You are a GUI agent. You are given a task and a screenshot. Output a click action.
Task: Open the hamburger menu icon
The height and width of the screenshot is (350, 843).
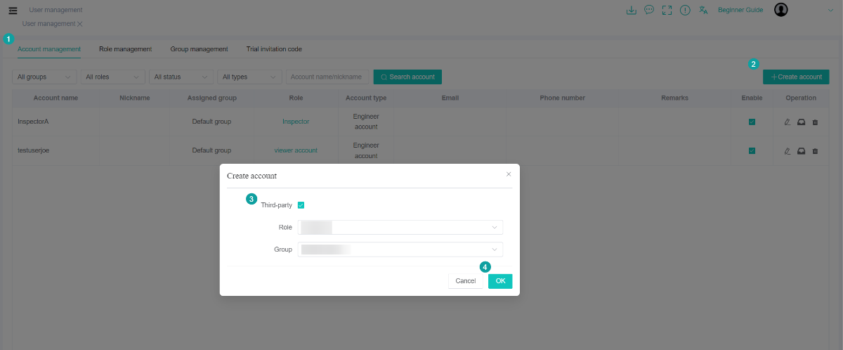click(12, 11)
